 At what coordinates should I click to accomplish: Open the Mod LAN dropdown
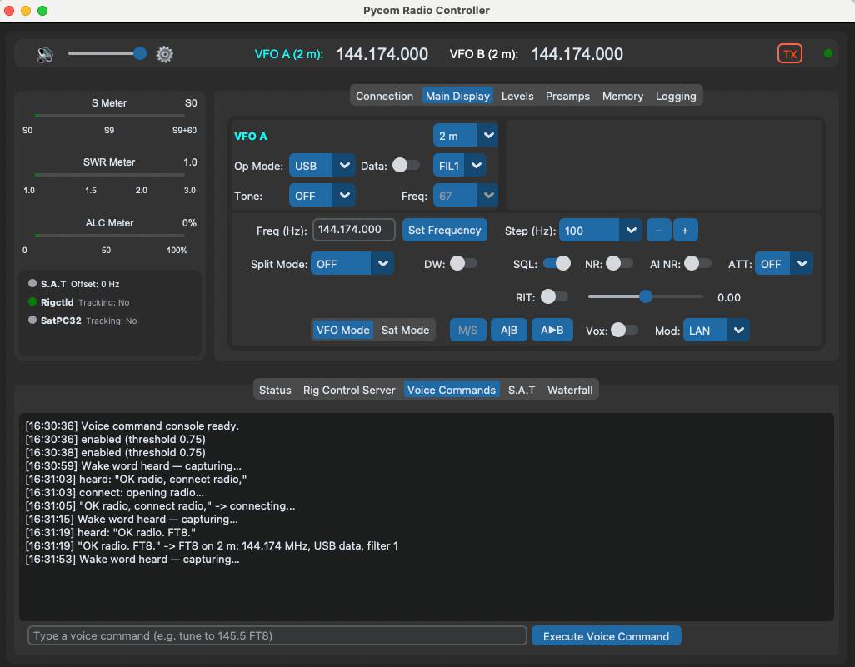tap(716, 331)
